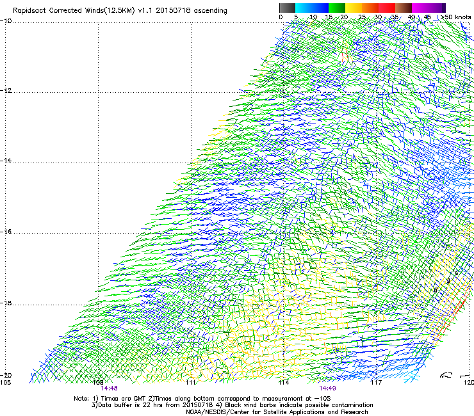The width and height of the screenshot is (474, 416).
Task: Click the -18 latitude axis label
Action: point(6,303)
